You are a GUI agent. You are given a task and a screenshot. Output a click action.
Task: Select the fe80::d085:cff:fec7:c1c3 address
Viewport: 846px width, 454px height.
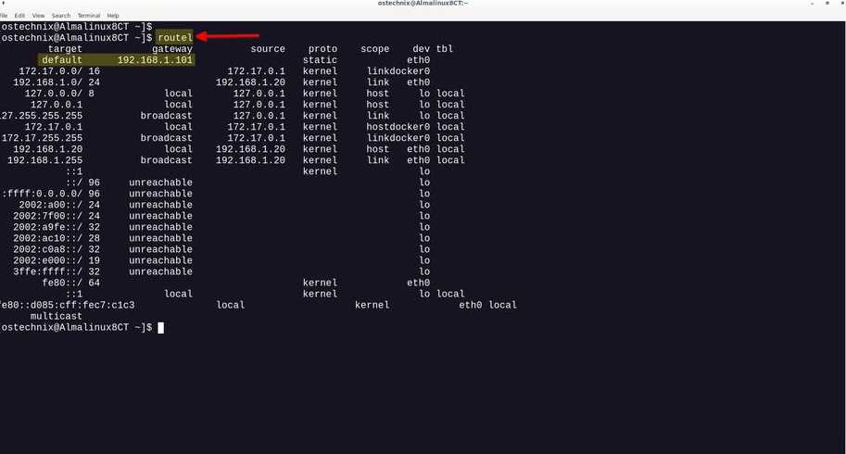[x=68, y=305]
